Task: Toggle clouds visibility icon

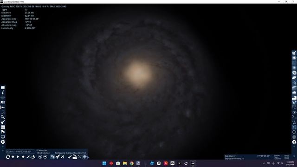Action: click(x=294, y=93)
